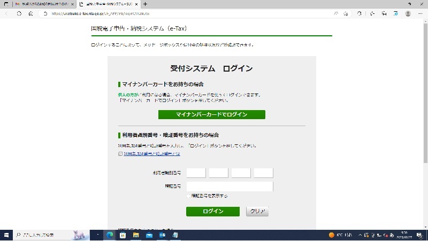The image size is (428, 241).
Task: Open the notification center icon
Action: tap(420, 235)
